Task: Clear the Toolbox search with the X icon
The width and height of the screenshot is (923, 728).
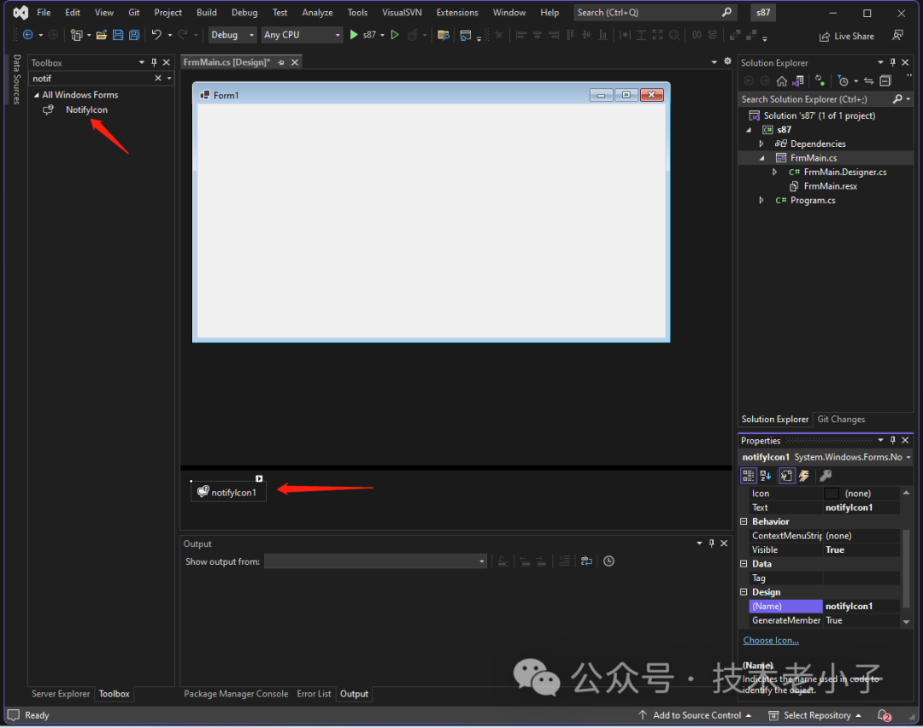Action: [x=157, y=79]
